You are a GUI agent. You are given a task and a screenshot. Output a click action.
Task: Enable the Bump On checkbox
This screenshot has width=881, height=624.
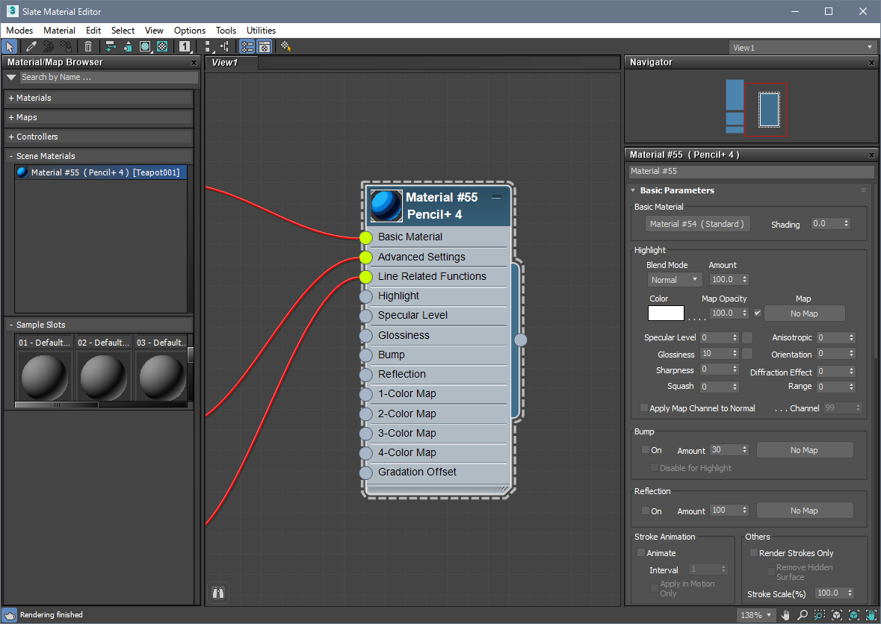point(646,450)
